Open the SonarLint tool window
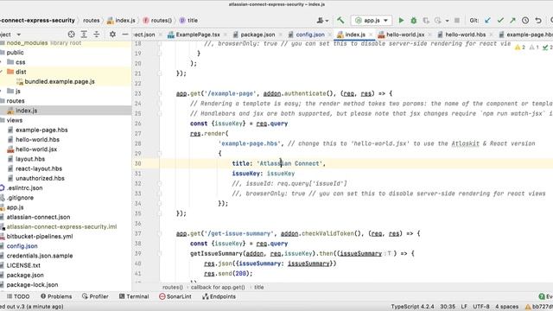 (x=175, y=296)
